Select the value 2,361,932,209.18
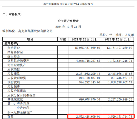Viewport: 137px width, 119px height. coord(88,74)
